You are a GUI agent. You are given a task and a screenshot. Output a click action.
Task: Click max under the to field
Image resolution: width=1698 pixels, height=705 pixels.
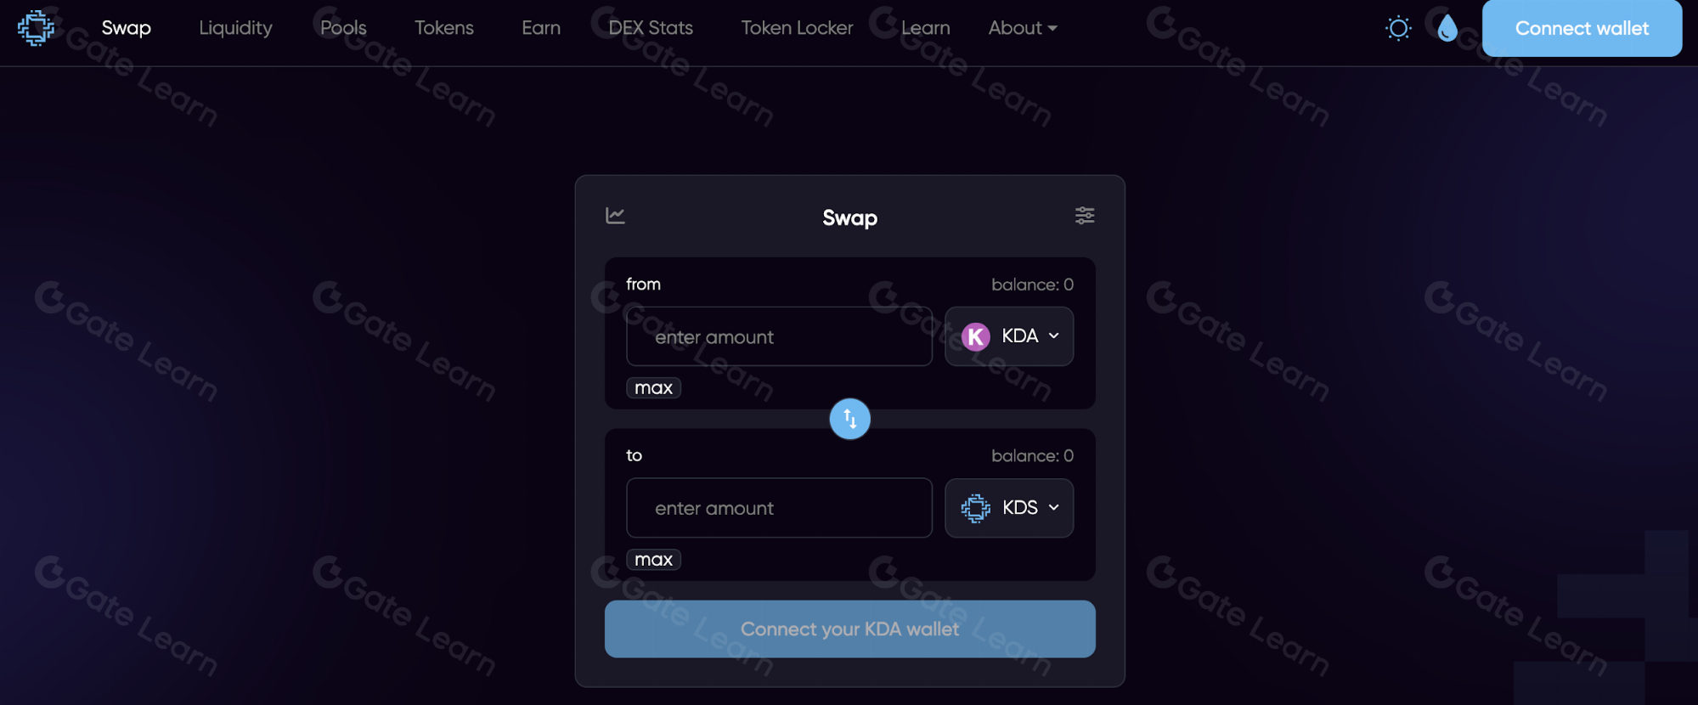[653, 560]
